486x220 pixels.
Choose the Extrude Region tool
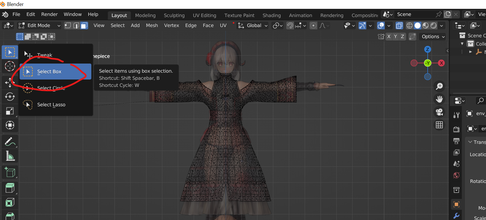pyautogui.click(x=10, y=188)
